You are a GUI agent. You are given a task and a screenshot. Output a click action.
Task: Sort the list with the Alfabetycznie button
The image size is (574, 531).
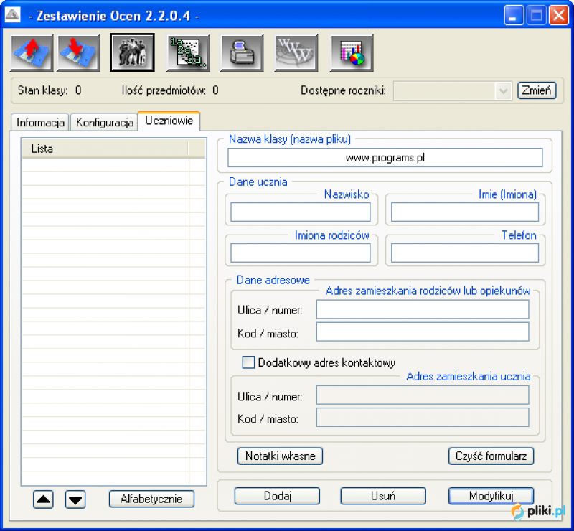[151, 499]
